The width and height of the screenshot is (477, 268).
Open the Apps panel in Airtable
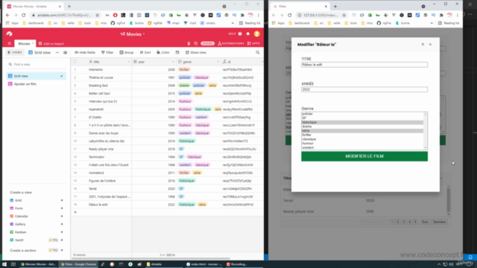tap(253, 43)
